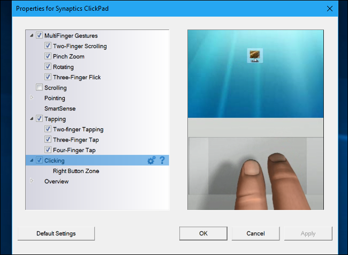Collapse the MultiFinger Gestures tree node
Image resolution: width=348 pixels, height=255 pixels.
pos(32,35)
